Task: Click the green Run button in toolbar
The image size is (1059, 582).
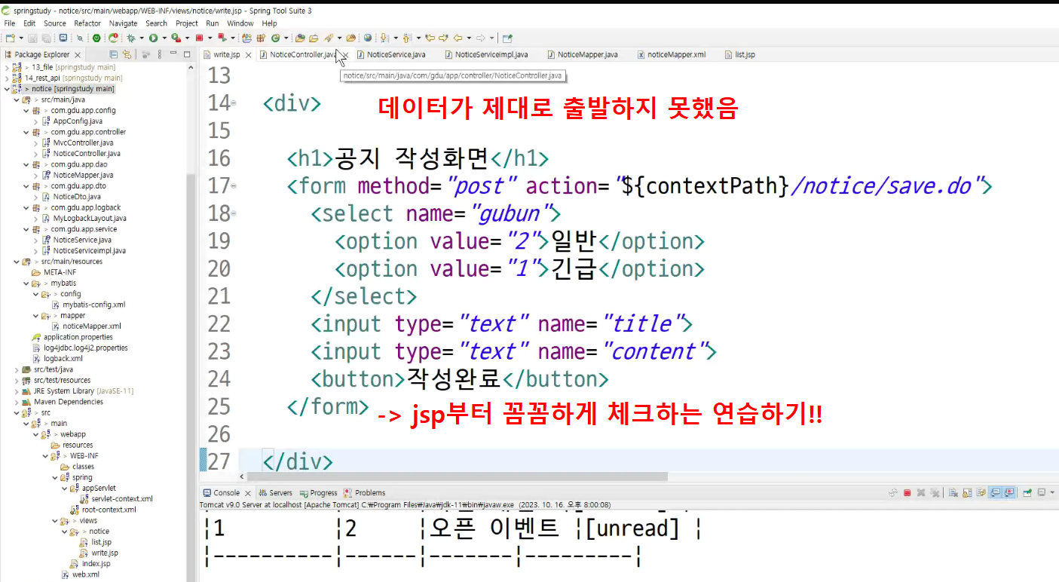Action: (x=153, y=38)
